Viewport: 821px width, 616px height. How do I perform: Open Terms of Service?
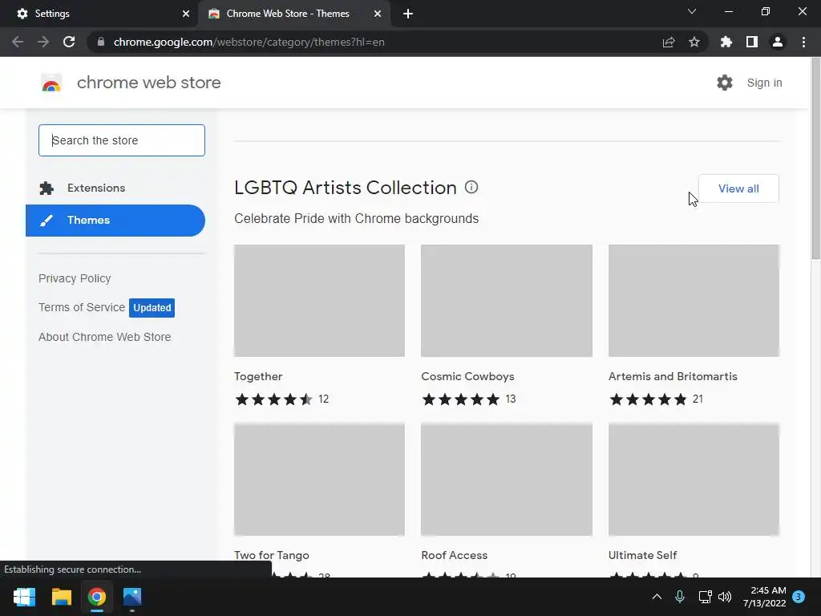82,307
